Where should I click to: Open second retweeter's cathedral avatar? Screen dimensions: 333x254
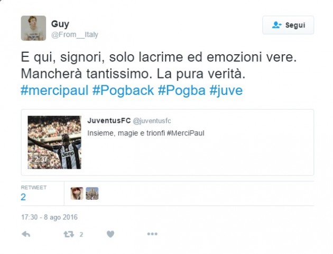tap(92, 193)
